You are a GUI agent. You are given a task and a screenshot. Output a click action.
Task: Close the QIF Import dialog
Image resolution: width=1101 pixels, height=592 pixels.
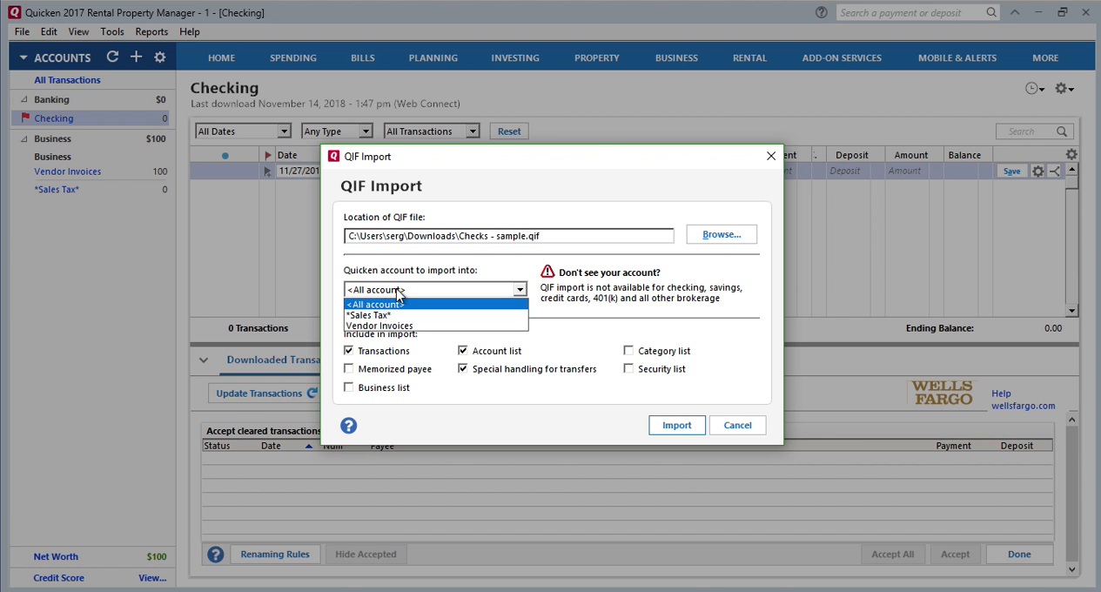coord(770,157)
